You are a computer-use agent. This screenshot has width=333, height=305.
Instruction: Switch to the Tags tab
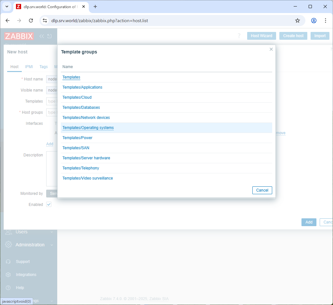(44, 67)
